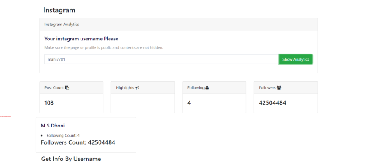The height and width of the screenshot is (167, 381).
Task: Click the Following person icon
Action: tap(207, 87)
